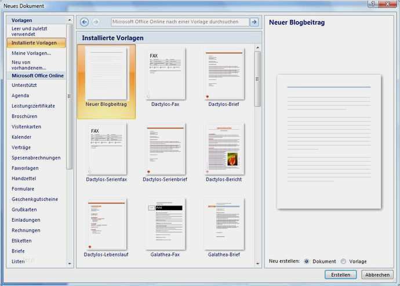The image size is (400, 286).
Task: Go back with the left arrow icon
Action: point(85,22)
